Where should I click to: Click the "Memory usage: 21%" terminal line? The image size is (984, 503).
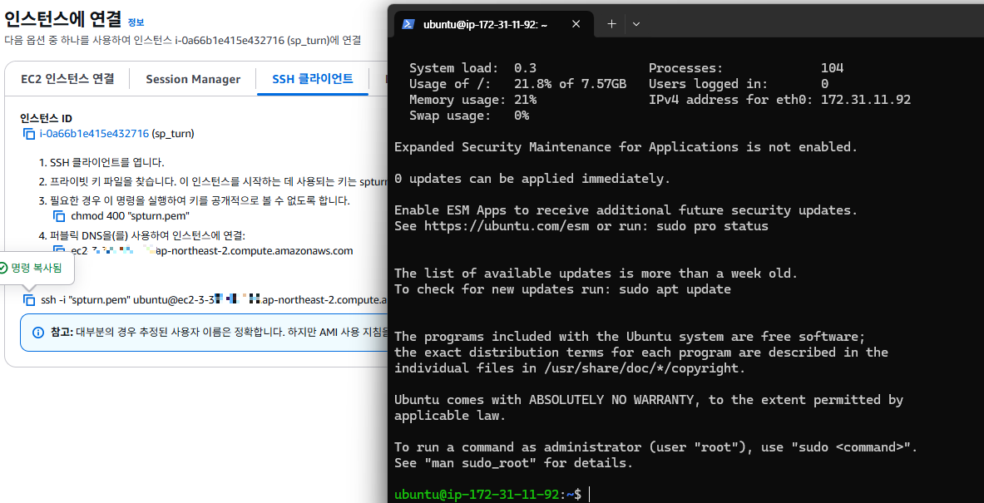472,100
